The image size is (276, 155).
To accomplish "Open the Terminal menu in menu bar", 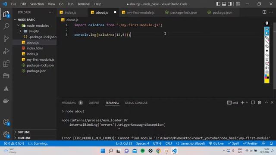I will coord(84,4).
